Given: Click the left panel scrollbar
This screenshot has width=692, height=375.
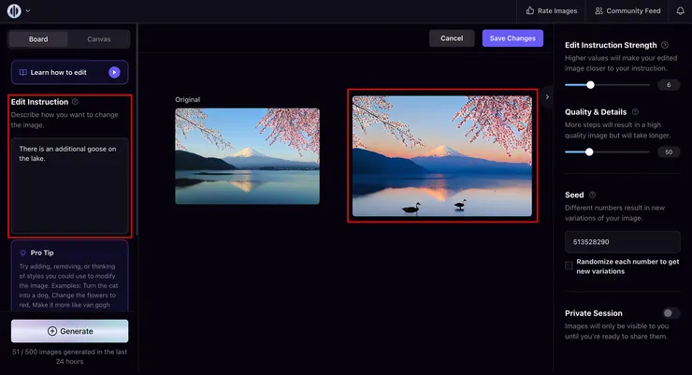Looking at the screenshot, I should click(137, 129).
